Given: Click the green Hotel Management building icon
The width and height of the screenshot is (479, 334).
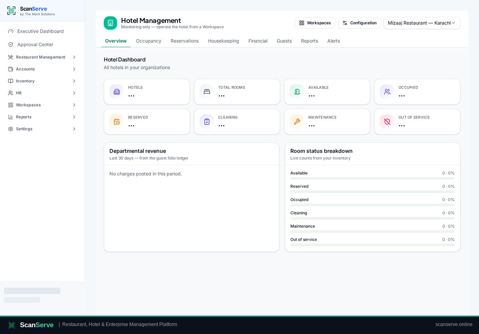Looking at the screenshot, I should coord(111,23).
